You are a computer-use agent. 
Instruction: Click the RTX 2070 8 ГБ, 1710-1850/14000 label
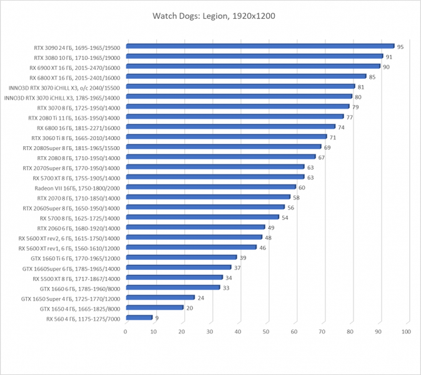tap(79, 199)
